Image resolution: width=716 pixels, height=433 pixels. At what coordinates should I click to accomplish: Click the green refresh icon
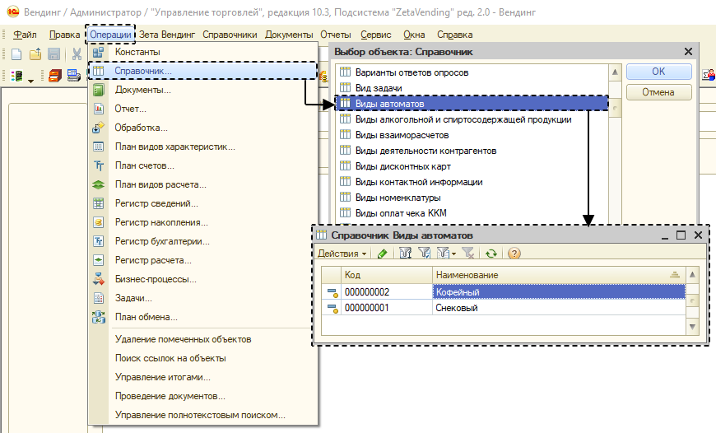point(491,253)
